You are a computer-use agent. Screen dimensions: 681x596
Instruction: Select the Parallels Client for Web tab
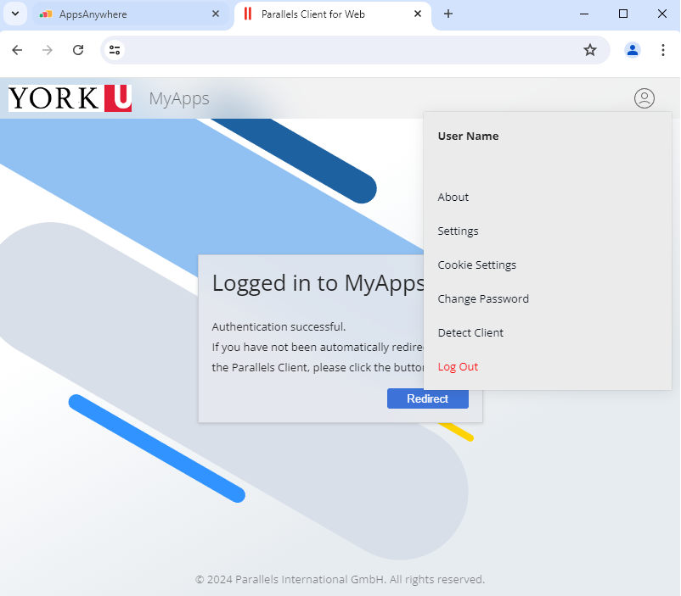tap(332, 14)
